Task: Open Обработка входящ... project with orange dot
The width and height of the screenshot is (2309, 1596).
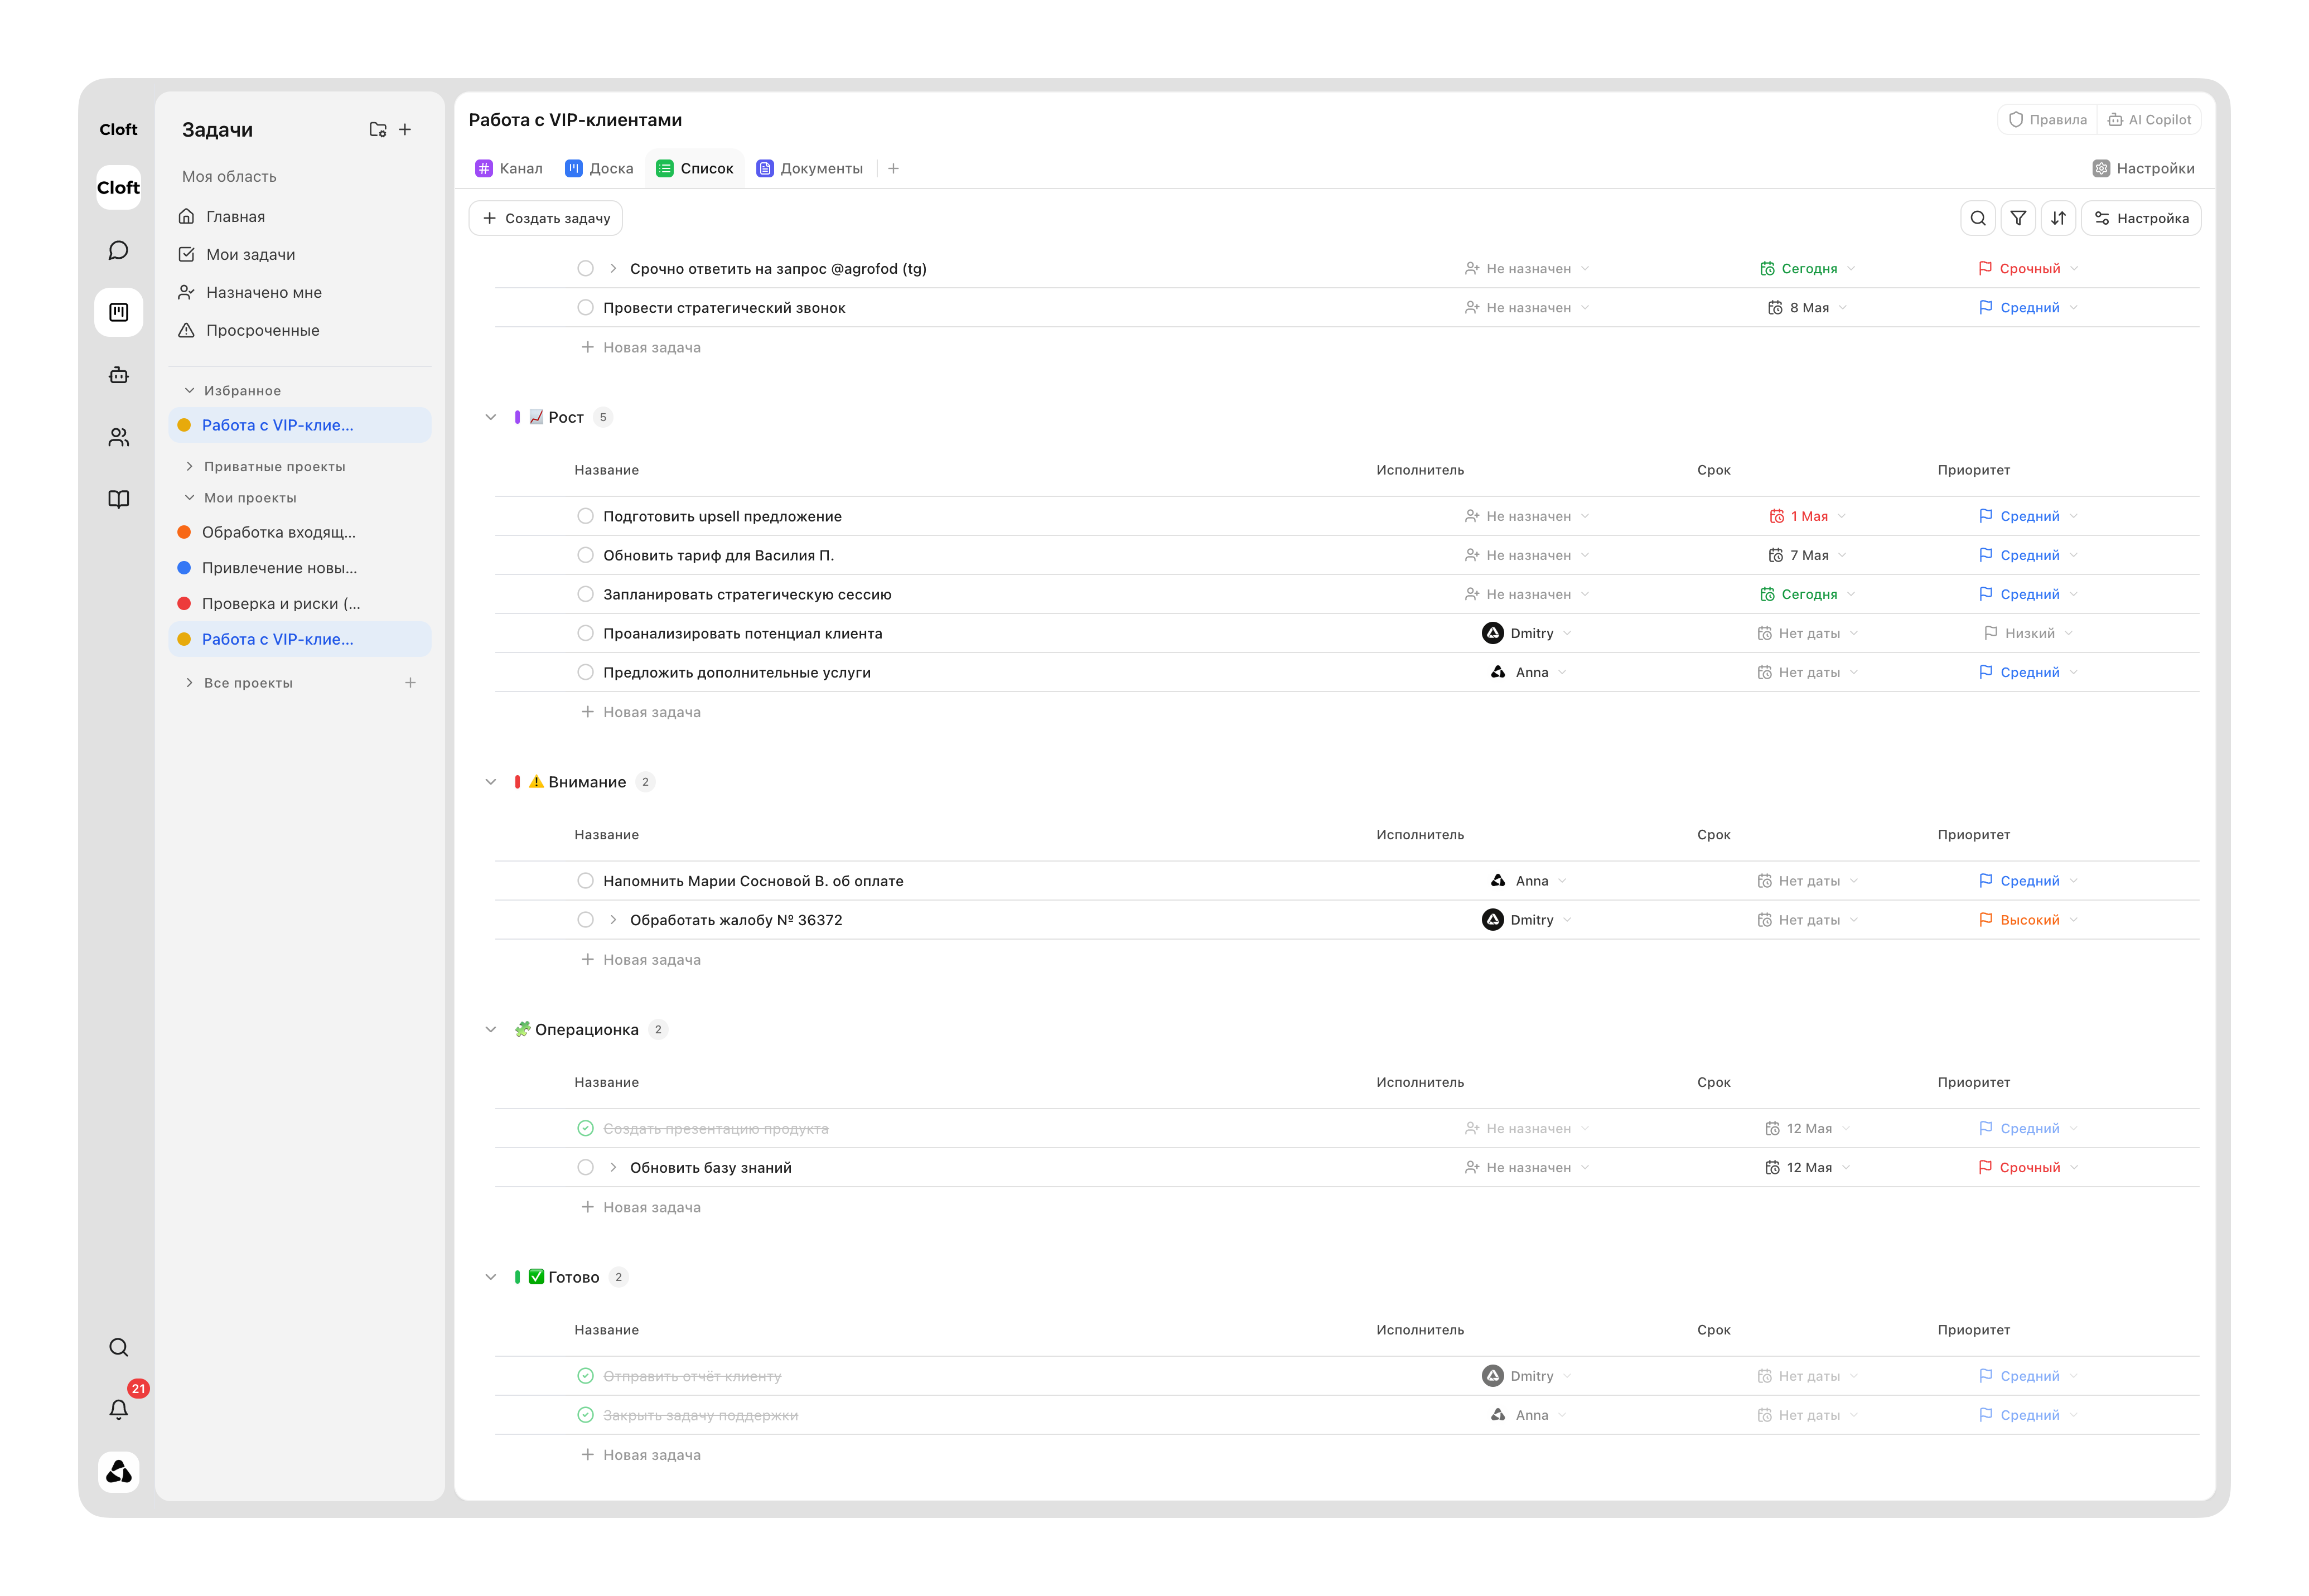Action: click(299, 532)
